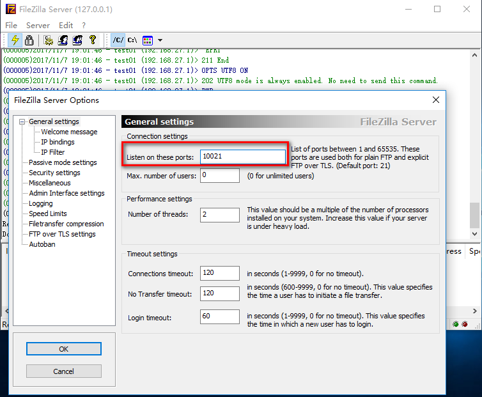Screen dimensions: 482x397
Task: Click log pane scroll up arrow
Action: [474, 56]
